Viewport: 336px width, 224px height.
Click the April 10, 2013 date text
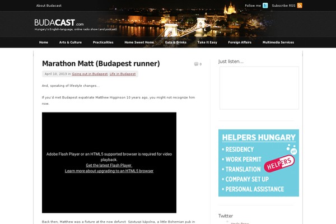click(55, 74)
